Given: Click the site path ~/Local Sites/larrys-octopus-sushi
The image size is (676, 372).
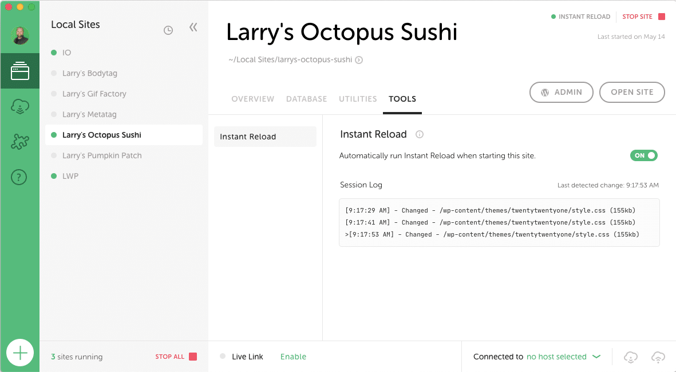Looking at the screenshot, I should pyautogui.click(x=290, y=60).
